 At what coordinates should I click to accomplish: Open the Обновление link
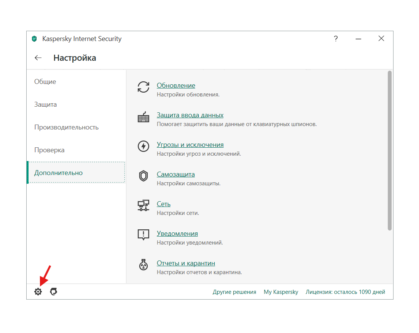pos(176,85)
